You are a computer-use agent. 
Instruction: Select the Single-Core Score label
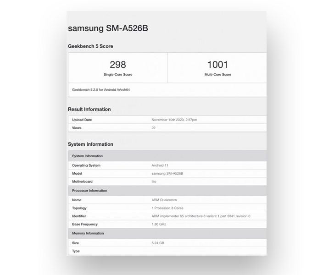tap(118, 74)
